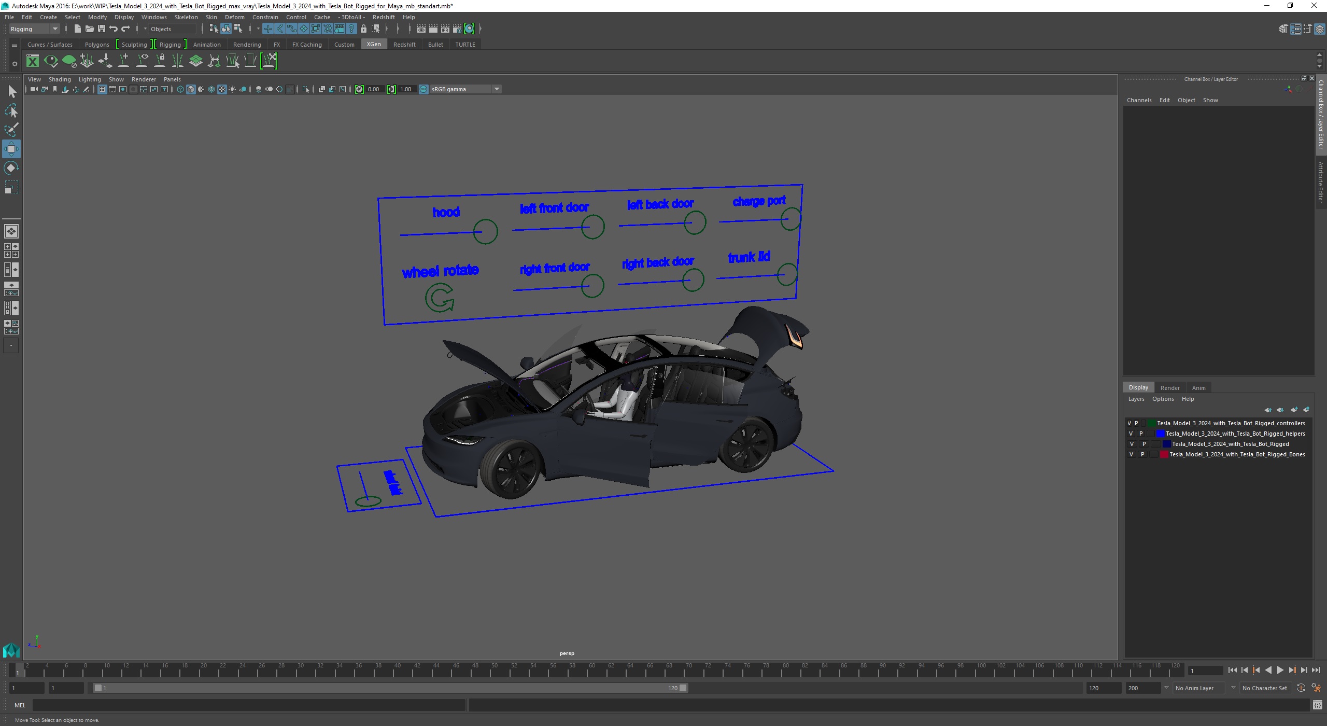Open the viewport Shading menu

(60, 79)
